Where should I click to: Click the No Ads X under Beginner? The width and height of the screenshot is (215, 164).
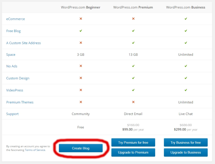coord(81,66)
